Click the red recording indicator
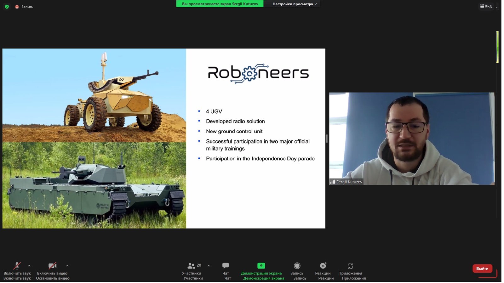This screenshot has height=283, width=504. 17,7
